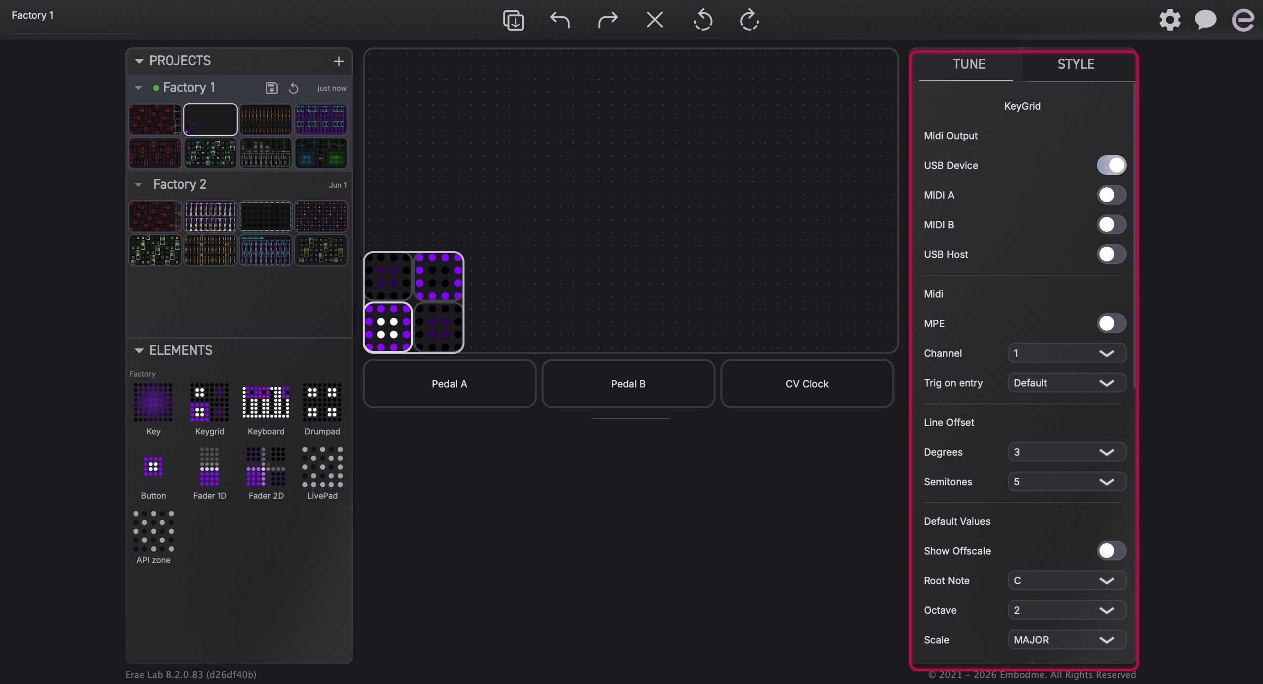Delete selection using the X toolbar icon
This screenshot has height=684, width=1263.
click(x=655, y=20)
